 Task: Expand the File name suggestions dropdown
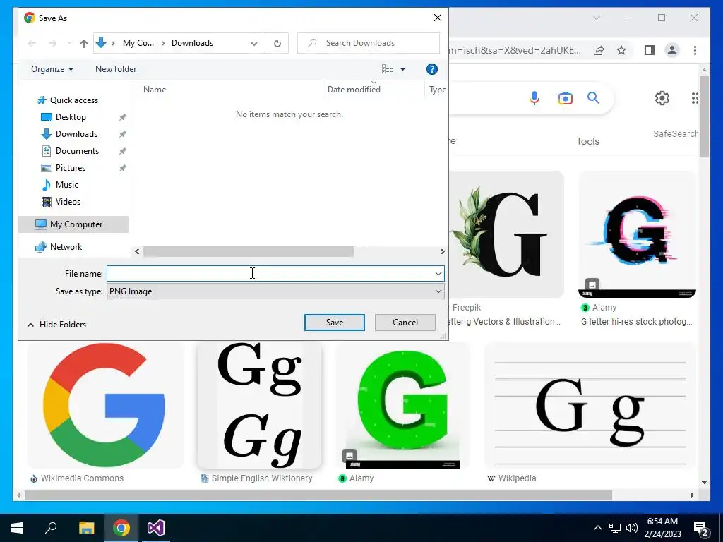(438, 273)
